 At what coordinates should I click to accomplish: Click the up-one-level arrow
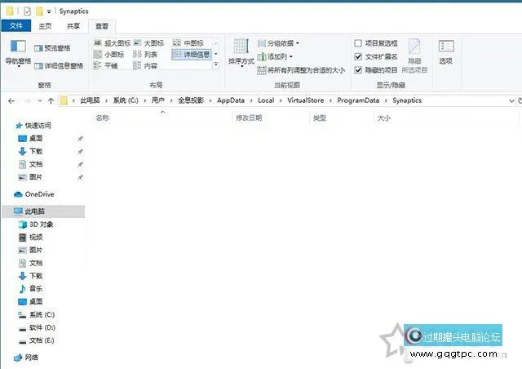(51, 100)
